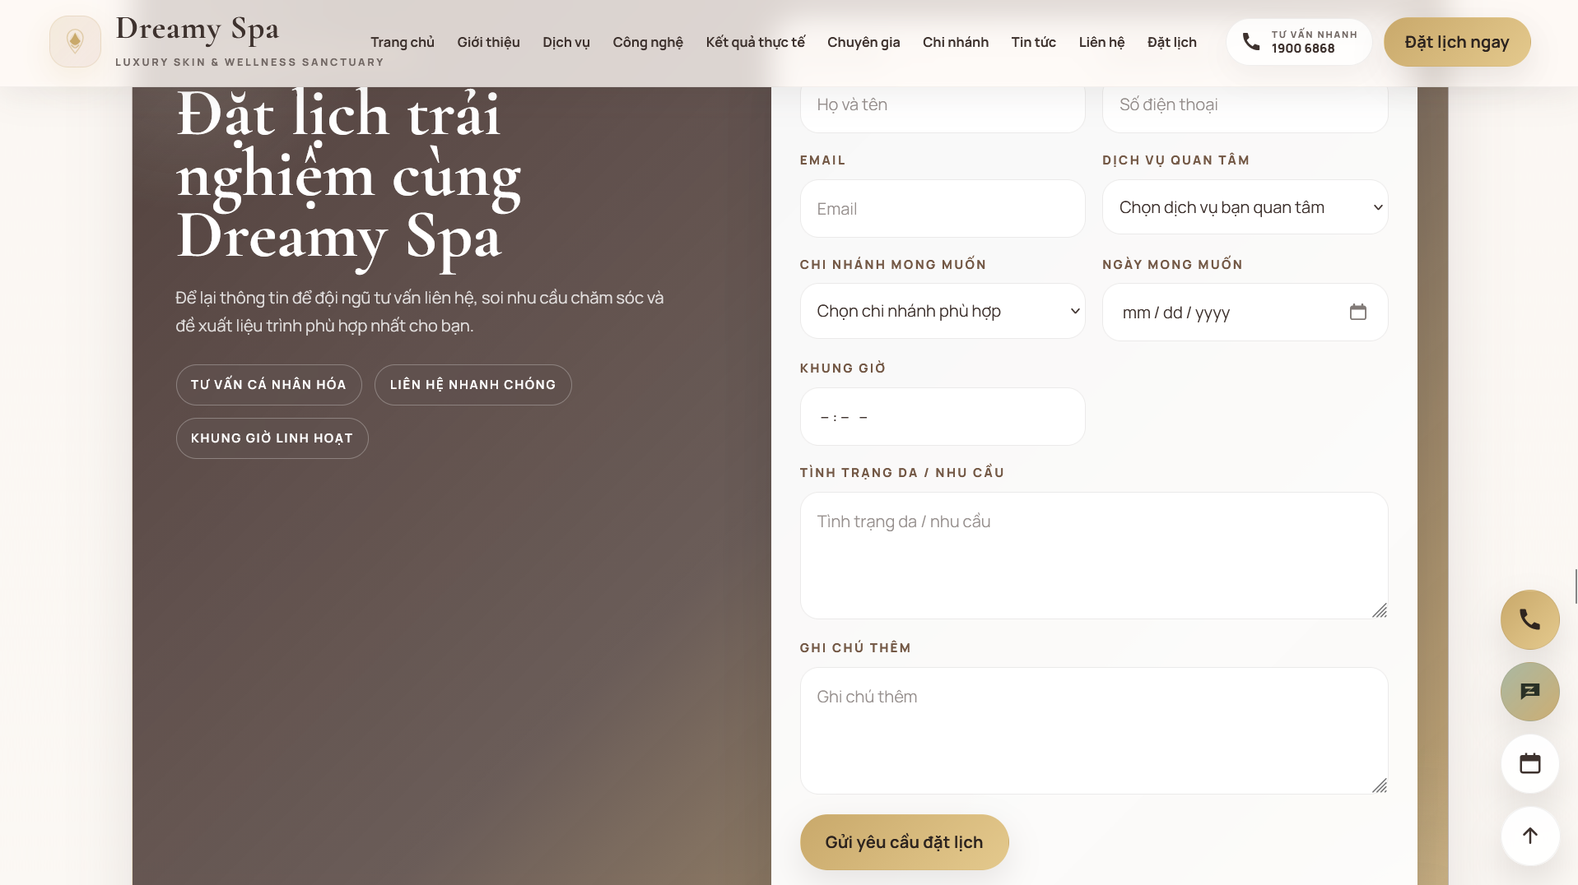The image size is (1578, 885).
Task: Click the Email input field
Action: coord(942,209)
